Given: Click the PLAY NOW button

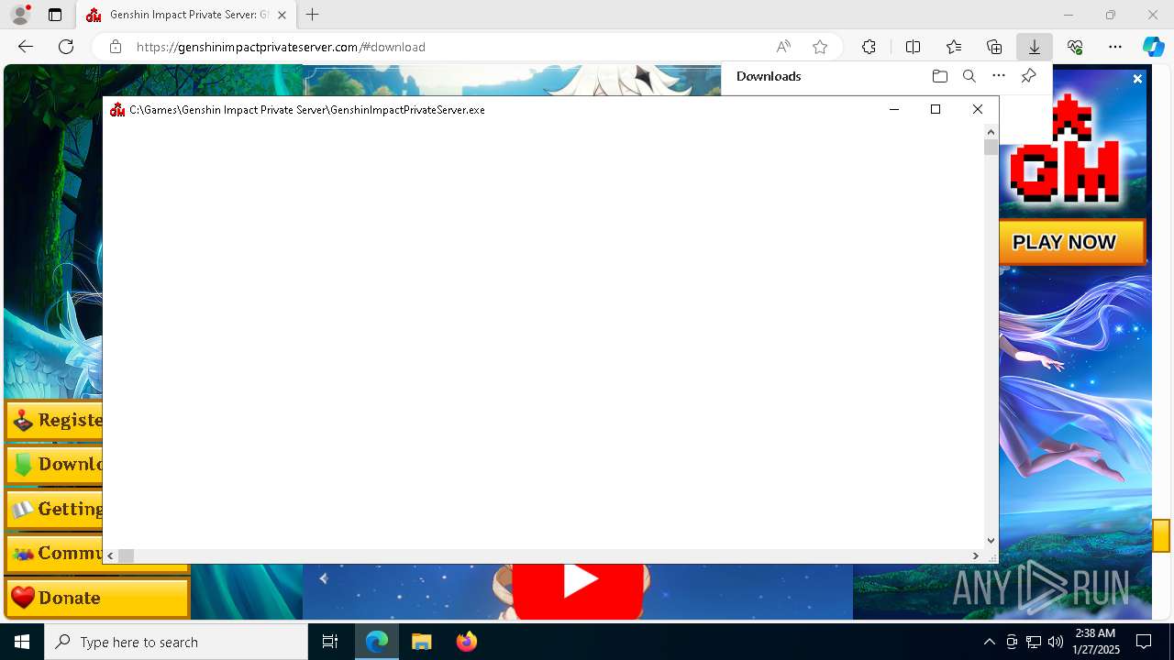Looking at the screenshot, I should click(x=1072, y=242).
